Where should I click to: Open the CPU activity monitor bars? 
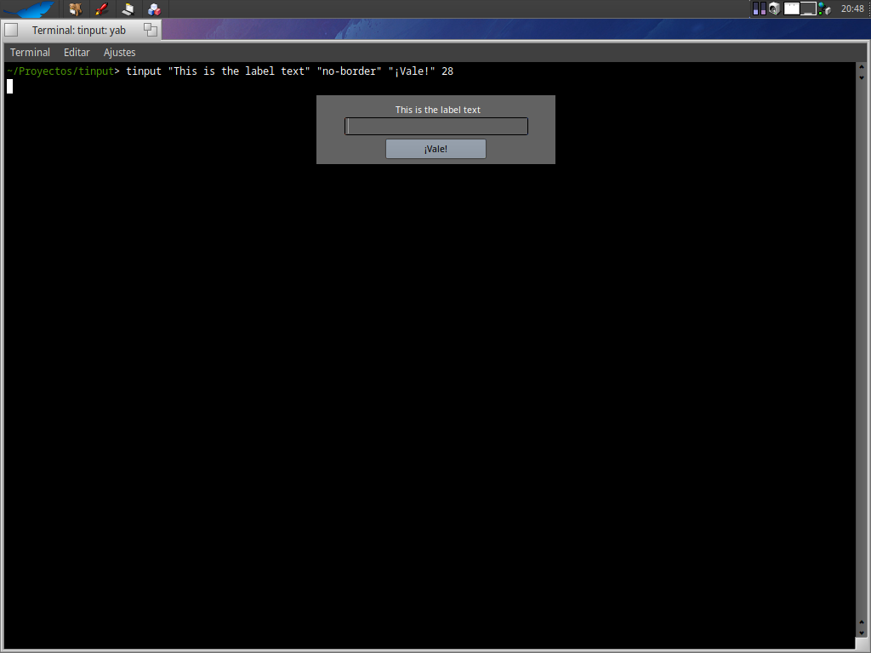(760, 9)
